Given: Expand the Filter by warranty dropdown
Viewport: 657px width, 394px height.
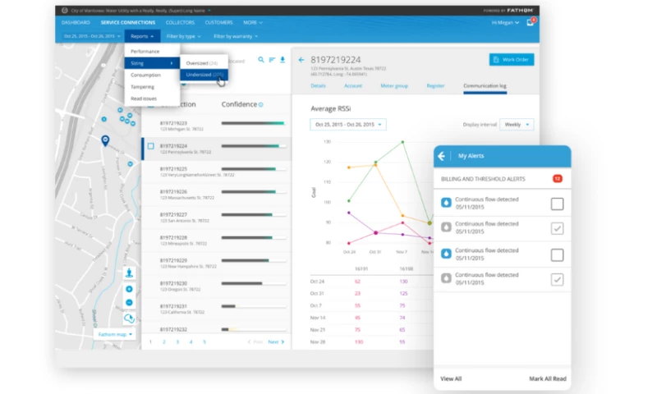Looking at the screenshot, I should [x=236, y=36].
